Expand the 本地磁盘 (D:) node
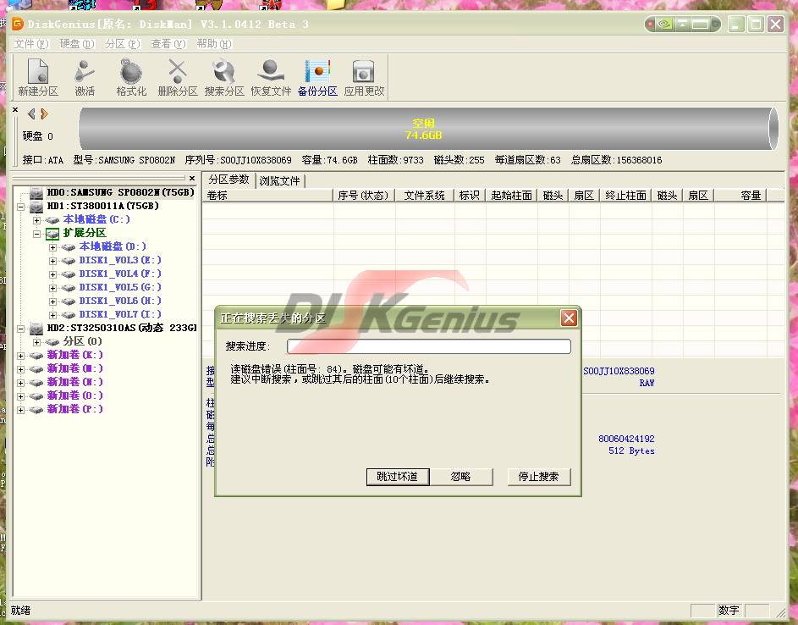798x625 pixels. coord(53,247)
